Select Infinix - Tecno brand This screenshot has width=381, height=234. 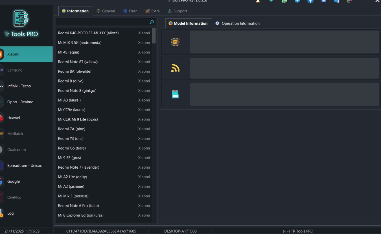(19, 86)
